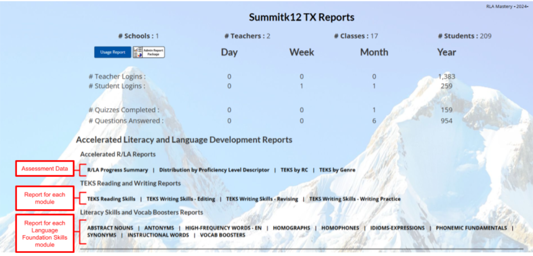
Task: Click the yearly questions answered value 954
Action: 447,120
